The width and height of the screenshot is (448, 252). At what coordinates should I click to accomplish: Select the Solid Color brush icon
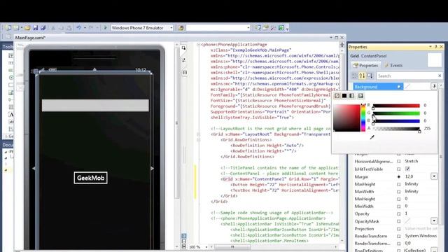344,96
